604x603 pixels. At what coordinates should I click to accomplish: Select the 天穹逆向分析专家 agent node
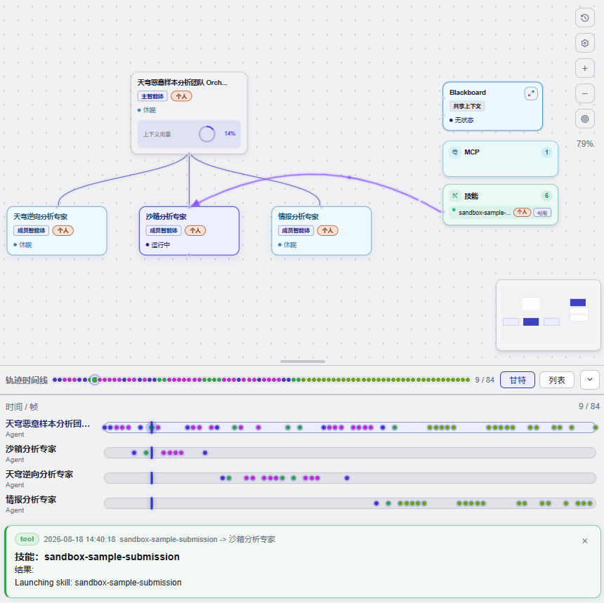tap(57, 231)
